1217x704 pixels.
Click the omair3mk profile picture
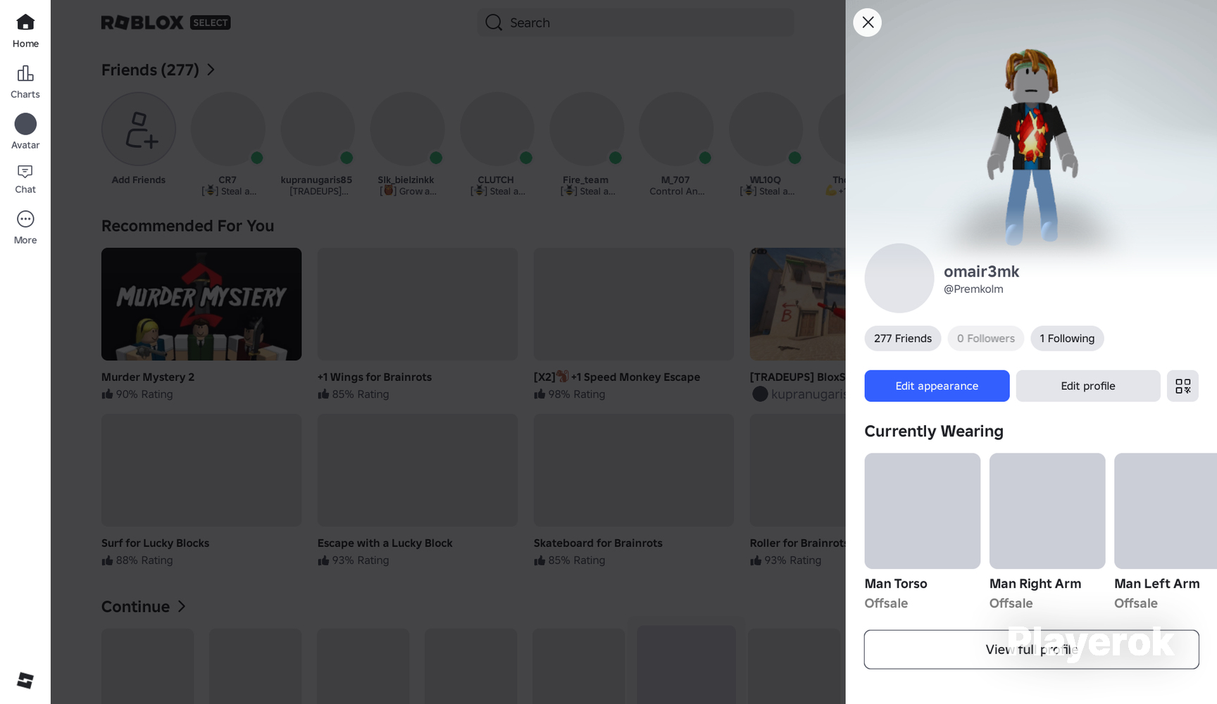pos(899,278)
